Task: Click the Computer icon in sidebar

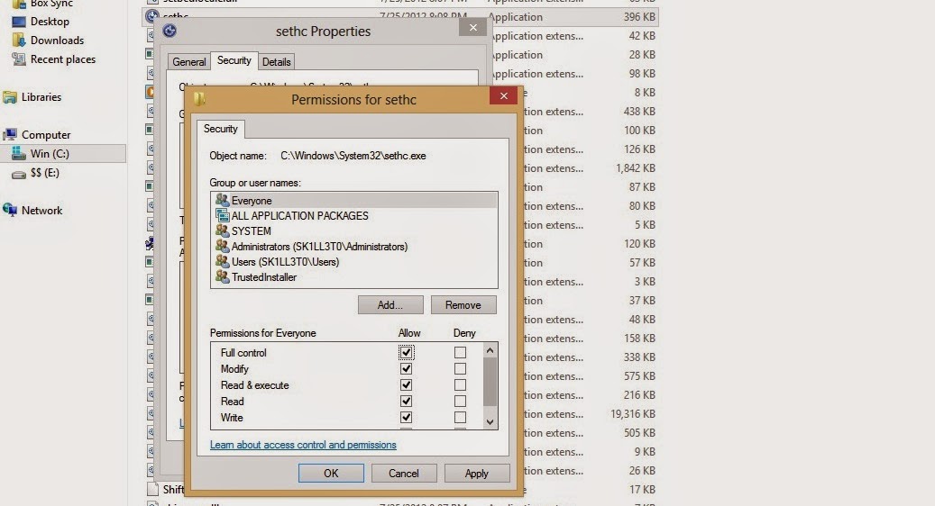Action: [x=10, y=134]
